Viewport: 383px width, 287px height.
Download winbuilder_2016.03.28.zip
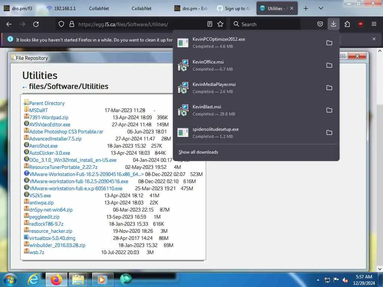pos(57,245)
